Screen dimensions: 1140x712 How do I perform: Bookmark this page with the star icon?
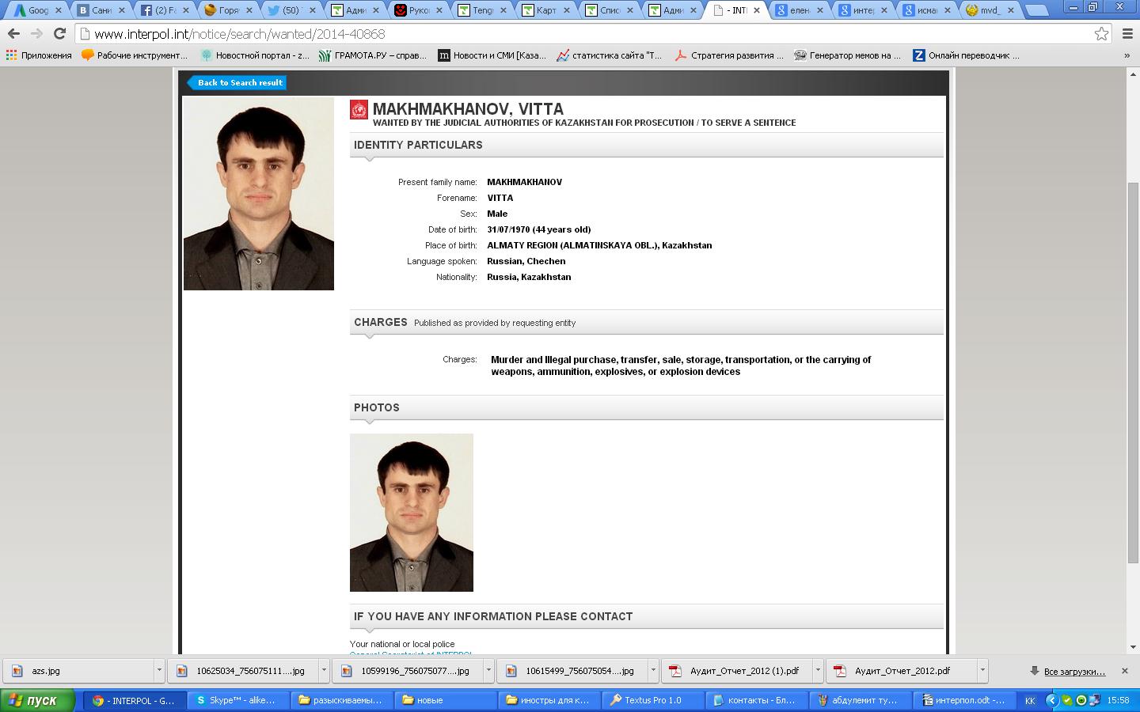click(1101, 34)
